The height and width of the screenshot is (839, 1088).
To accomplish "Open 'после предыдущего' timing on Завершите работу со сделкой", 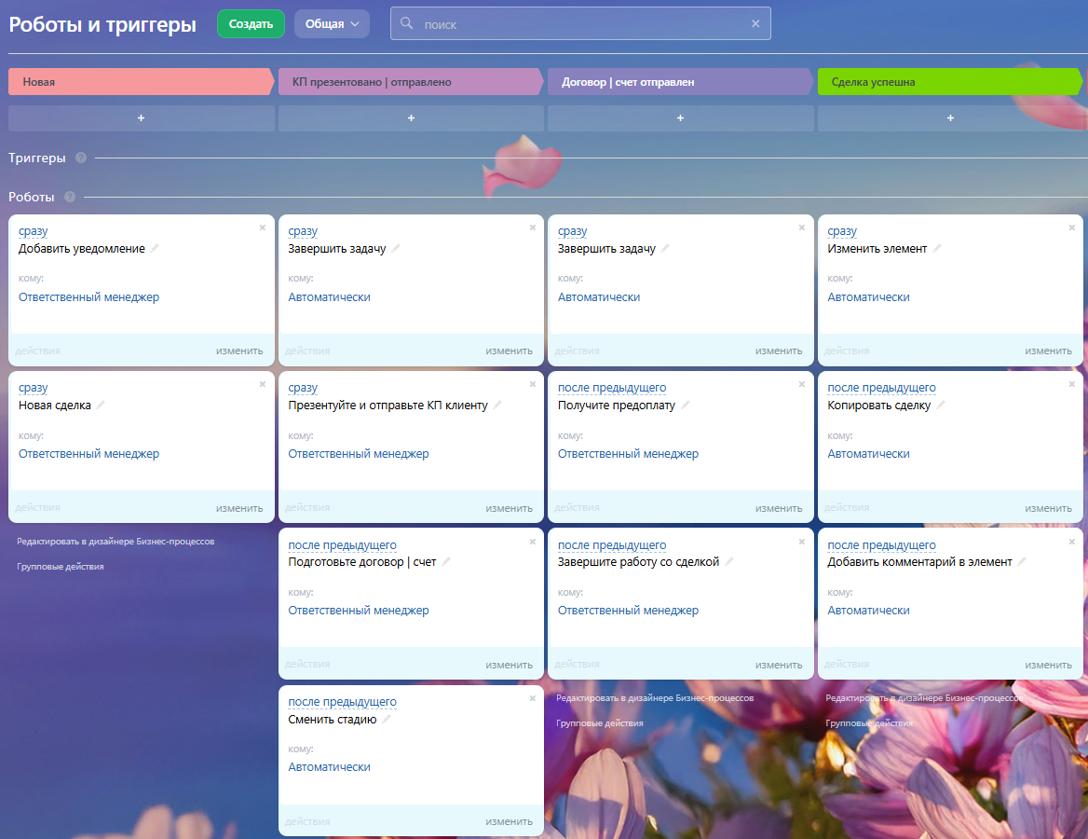I will tap(612, 544).
